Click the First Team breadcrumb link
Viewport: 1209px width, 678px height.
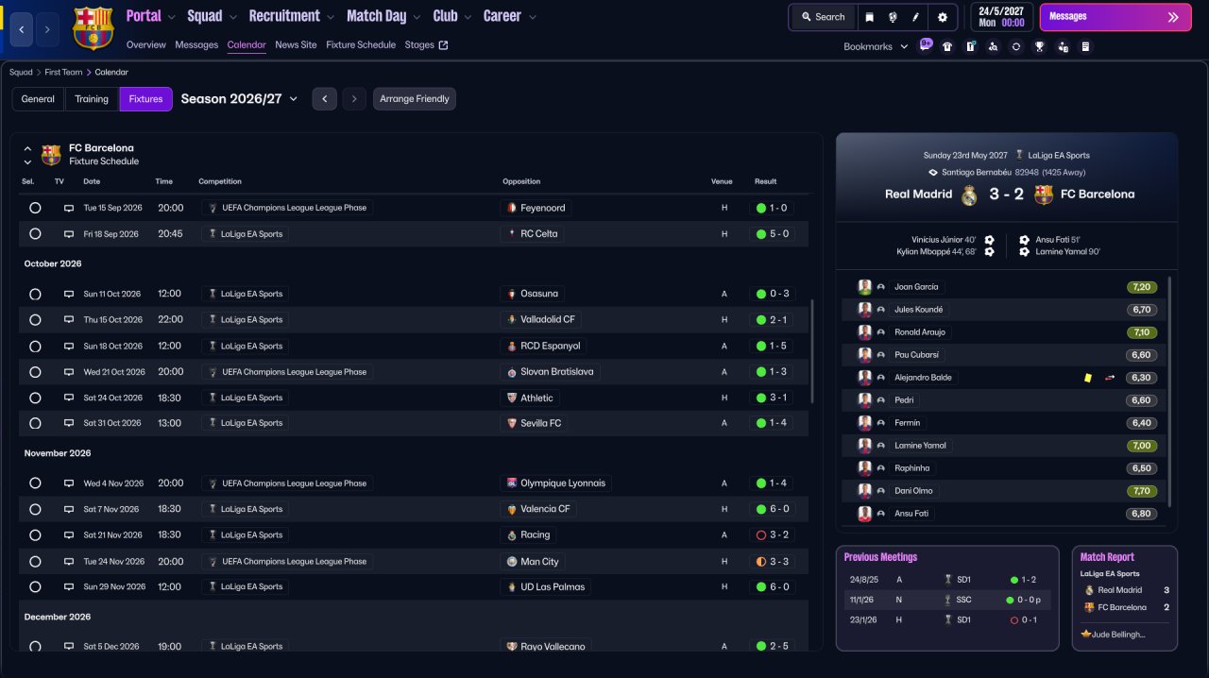click(63, 73)
